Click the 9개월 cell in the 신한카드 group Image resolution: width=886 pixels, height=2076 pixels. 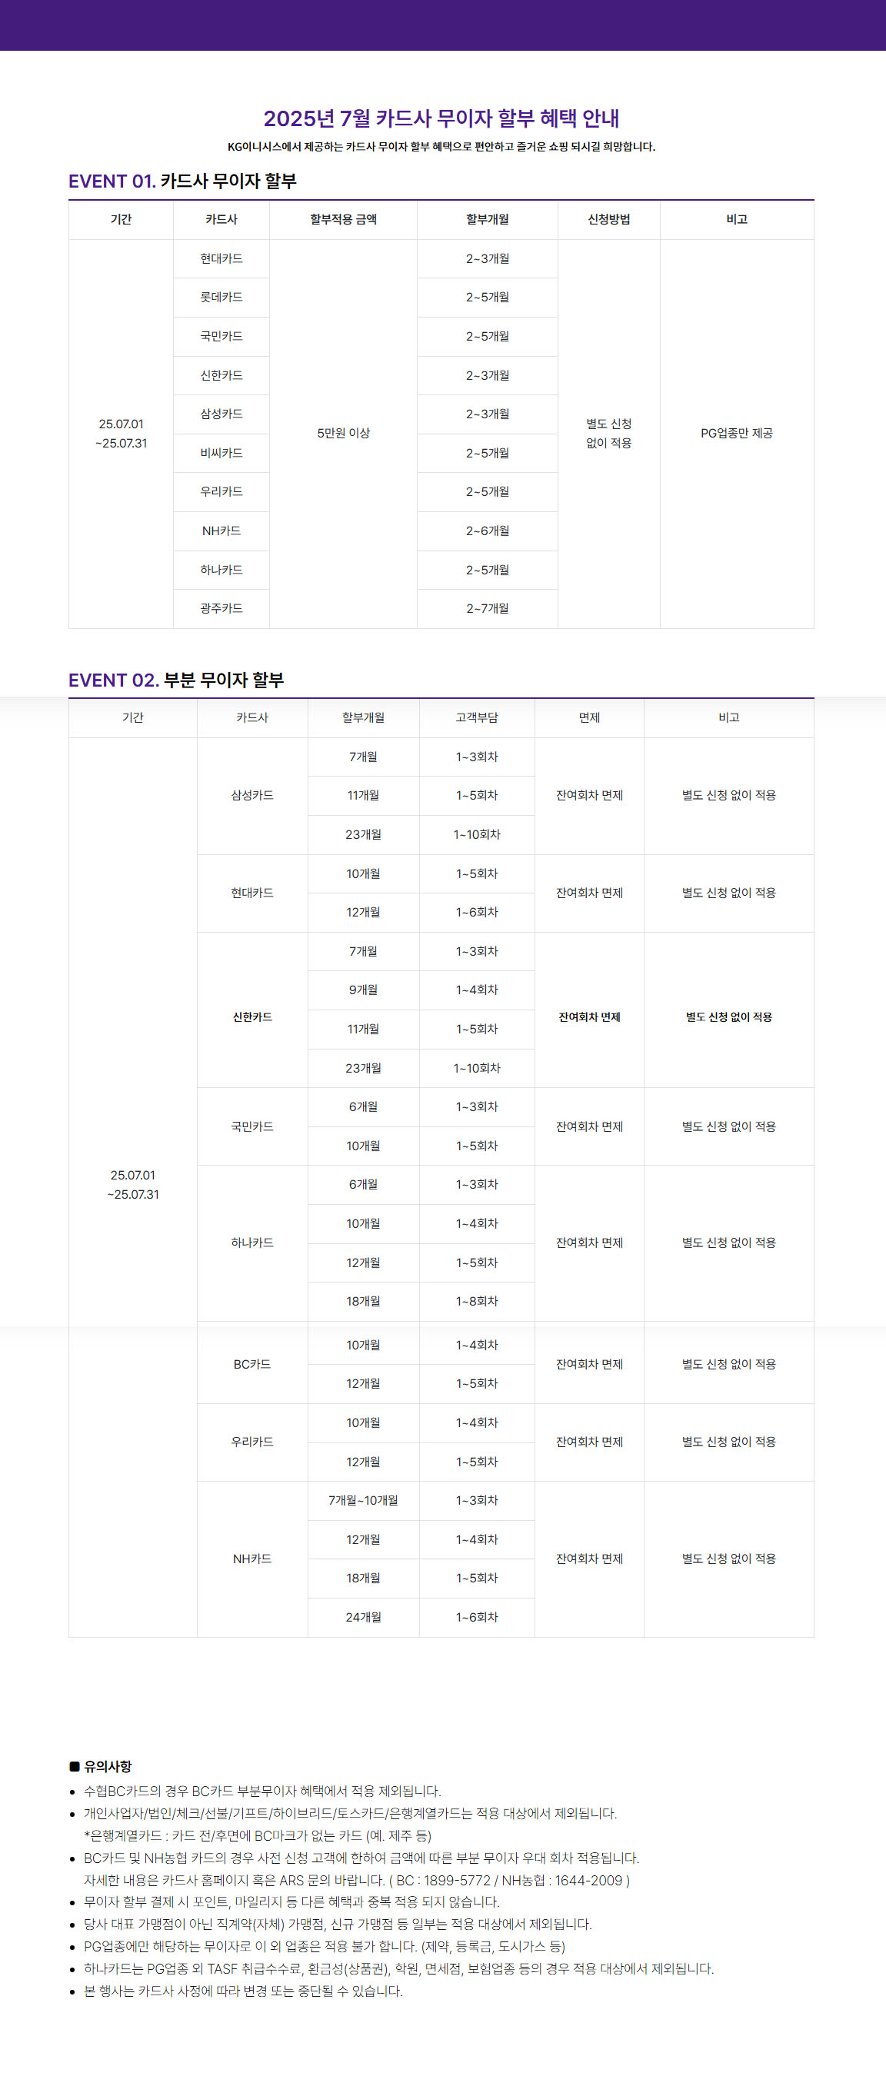(363, 990)
